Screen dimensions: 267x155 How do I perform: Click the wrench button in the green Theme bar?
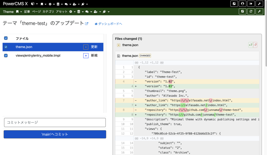[x=259, y=11]
